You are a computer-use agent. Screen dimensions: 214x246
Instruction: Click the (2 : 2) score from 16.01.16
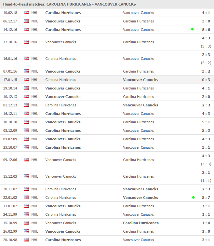(x=206, y=63)
